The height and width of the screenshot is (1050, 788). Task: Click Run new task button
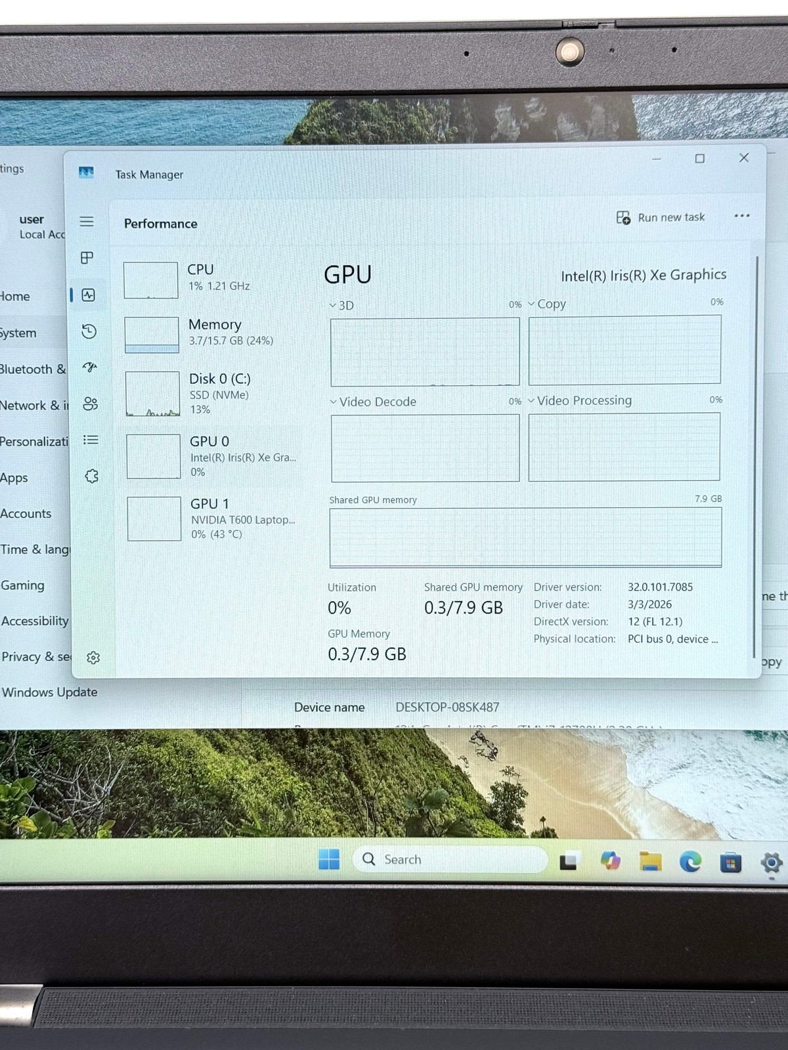click(x=661, y=217)
